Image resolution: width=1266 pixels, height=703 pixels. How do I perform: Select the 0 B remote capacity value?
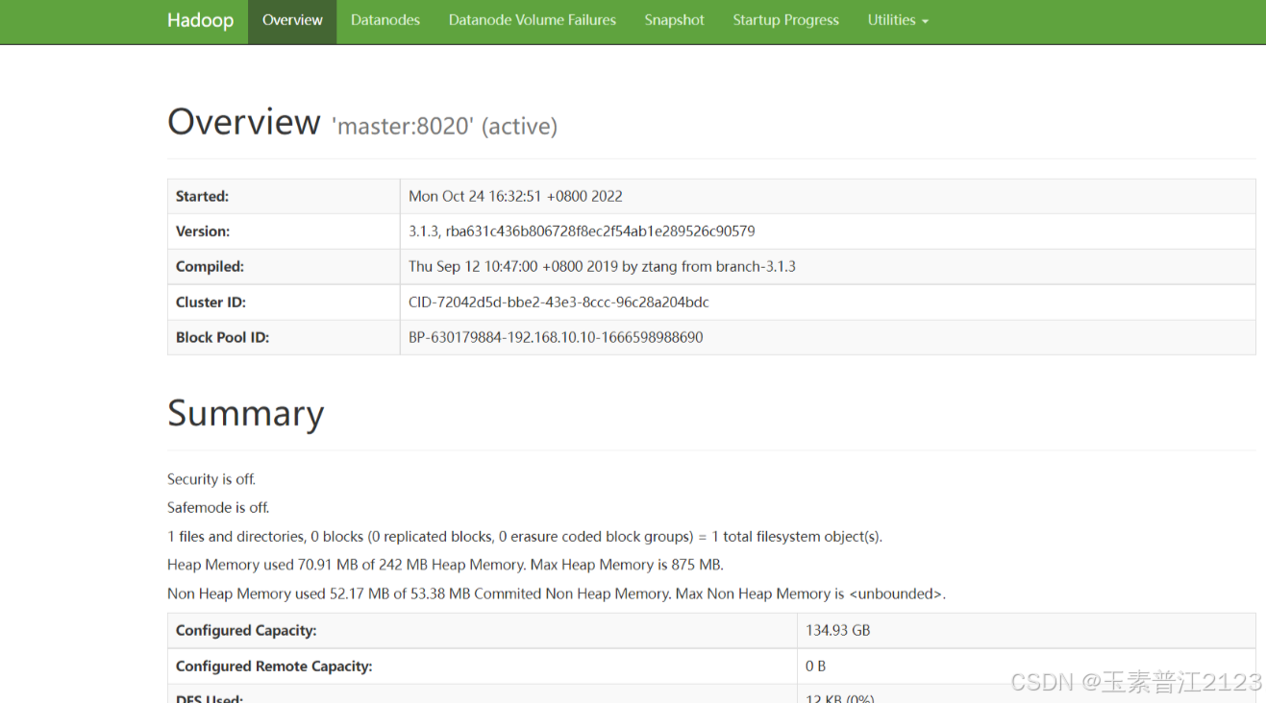[x=816, y=666]
